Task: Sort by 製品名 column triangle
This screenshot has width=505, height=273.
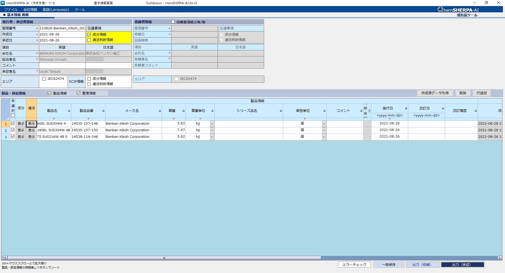Action: (69, 111)
